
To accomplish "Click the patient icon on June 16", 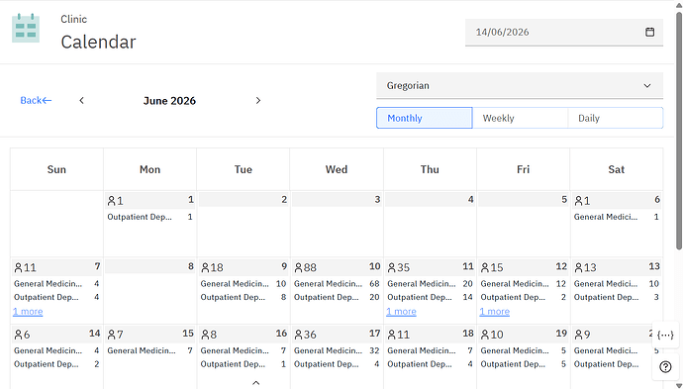I will (205, 335).
